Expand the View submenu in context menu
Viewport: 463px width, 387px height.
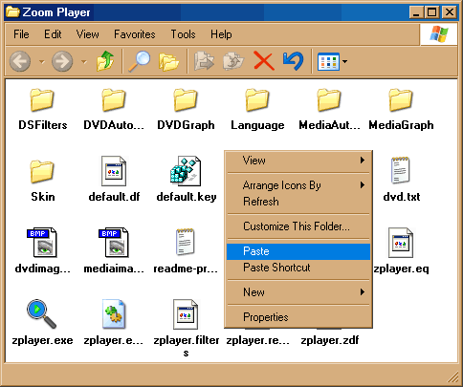point(298,161)
